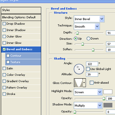Screen dimensions: 115x115
Task: Open the Shadow Mode dropdown showing Multiply
Action: [88, 105]
